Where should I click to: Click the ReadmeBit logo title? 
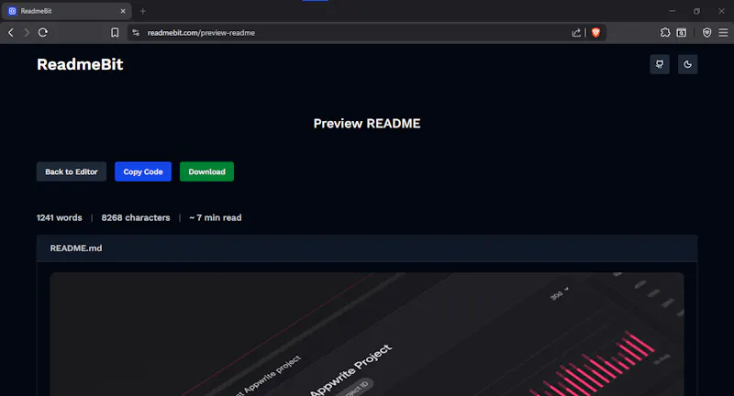[x=80, y=64]
